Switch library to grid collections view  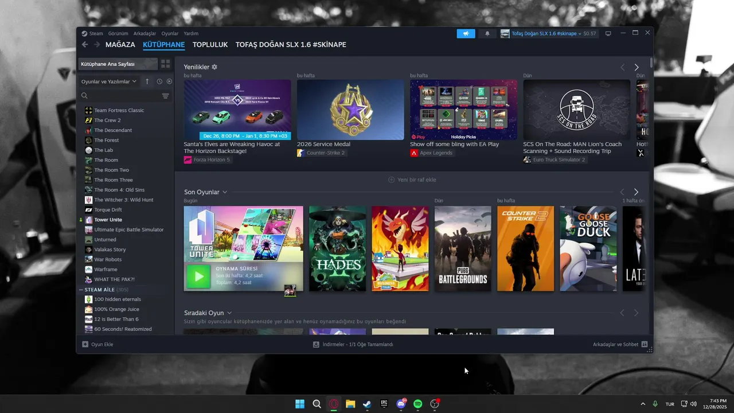pyautogui.click(x=165, y=64)
